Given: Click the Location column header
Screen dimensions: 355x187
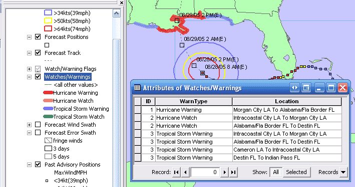Looking at the screenshot, I should point(287,101).
